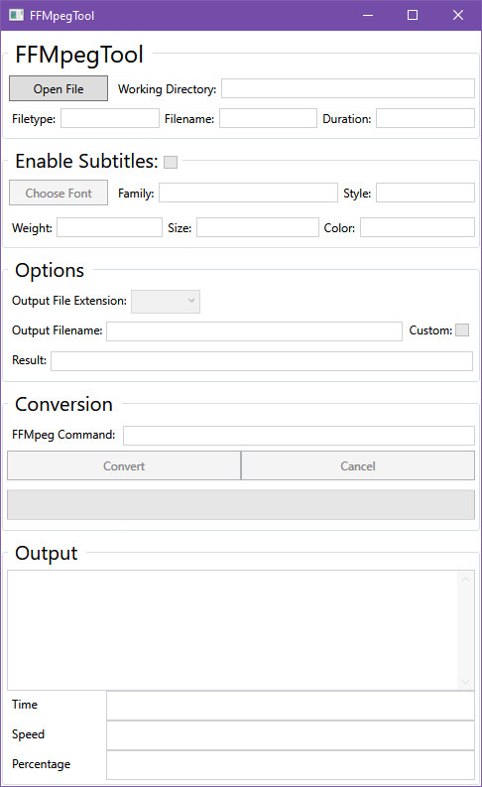Click the output log scrollbar down arrow
The height and width of the screenshot is (787, 482).
(465, 681)
